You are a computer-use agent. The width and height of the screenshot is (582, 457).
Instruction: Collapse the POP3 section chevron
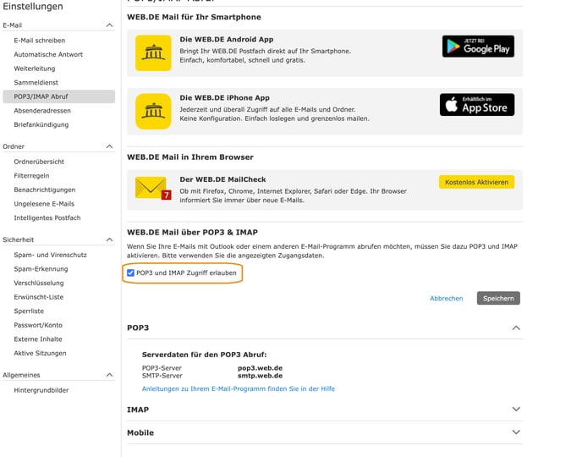click(516, 328)
